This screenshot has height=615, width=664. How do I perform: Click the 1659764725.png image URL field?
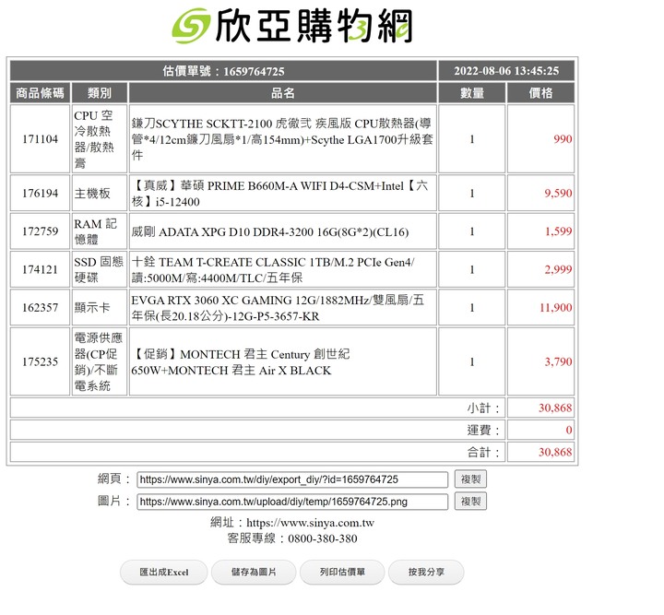(x=292, y=502)
